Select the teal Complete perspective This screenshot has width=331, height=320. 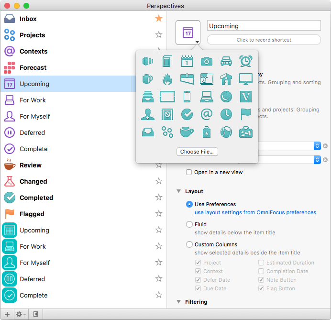click(x=83, y=295)
